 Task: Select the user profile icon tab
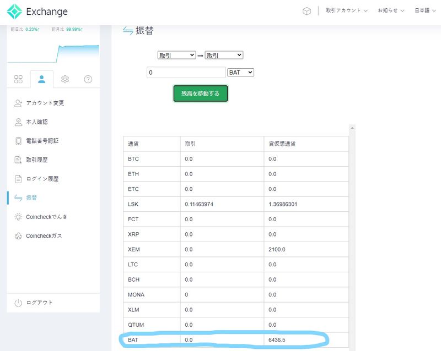tap(41, 79)
